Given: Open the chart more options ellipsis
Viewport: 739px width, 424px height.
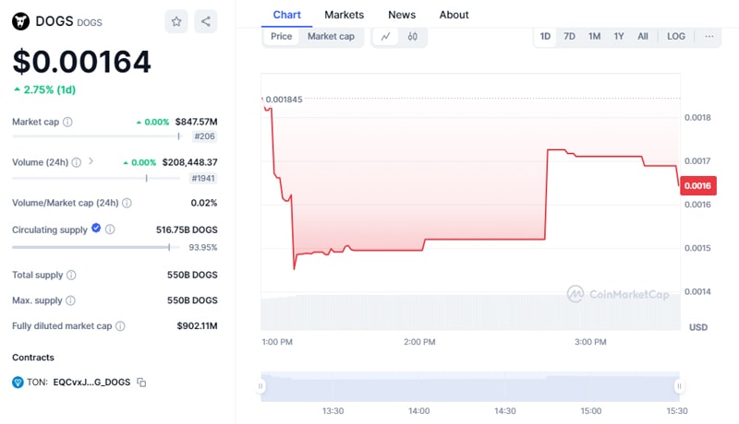Looking at the screenshot, I should pos(709,36).
